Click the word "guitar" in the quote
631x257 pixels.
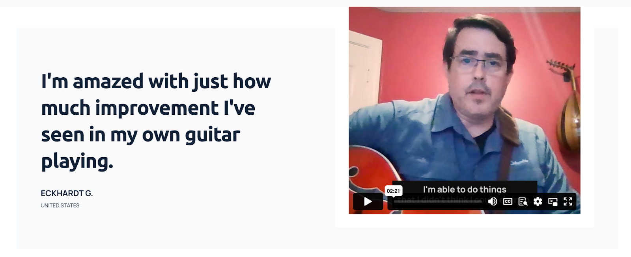coord(212,136)
